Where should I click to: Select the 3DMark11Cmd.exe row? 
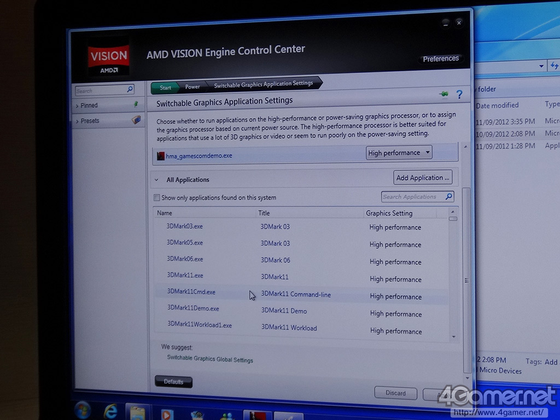point(301,294)
